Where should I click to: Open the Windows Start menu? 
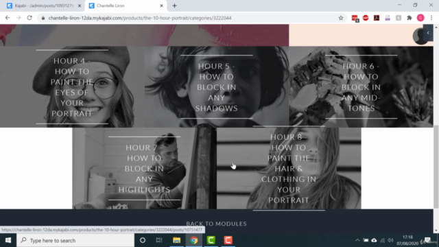[x=8, y=240]
